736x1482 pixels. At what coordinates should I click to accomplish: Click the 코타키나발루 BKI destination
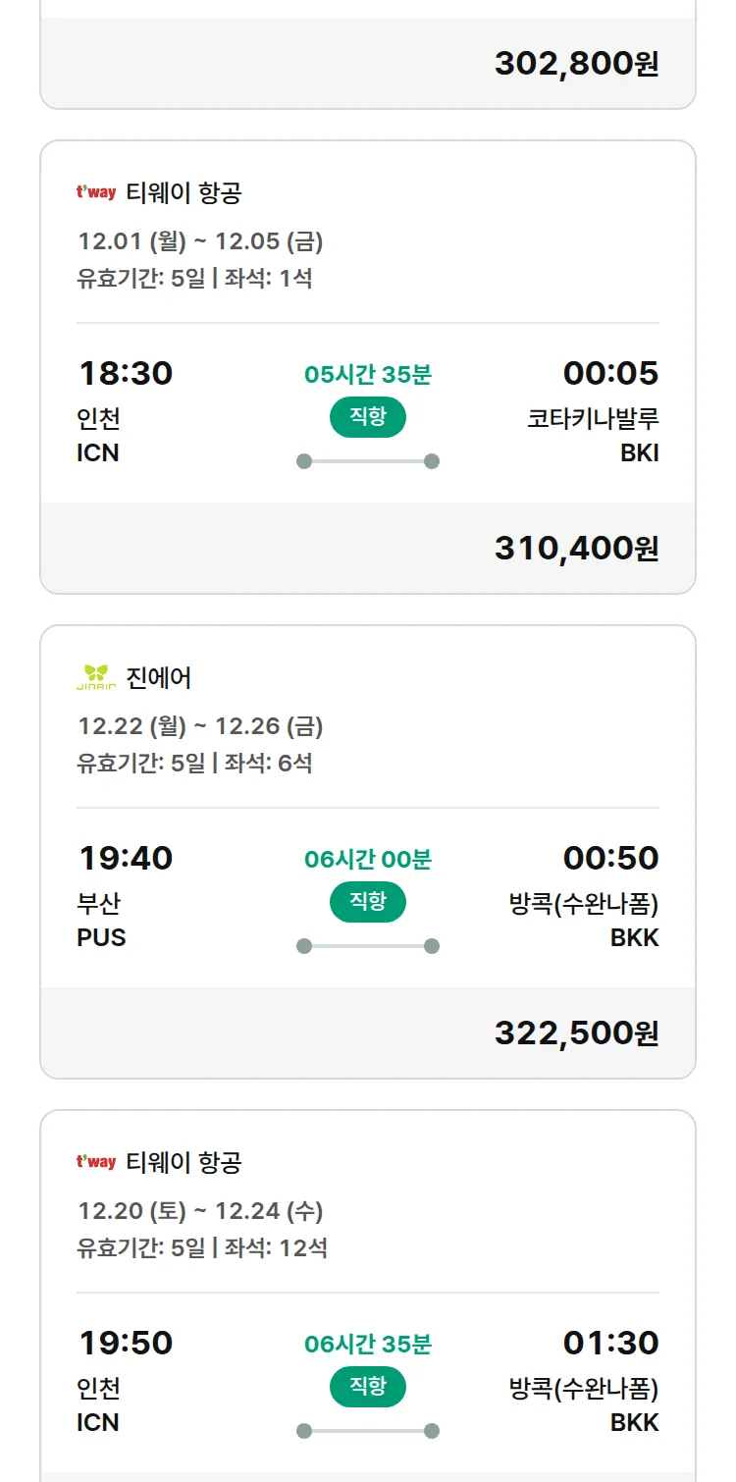593,435
